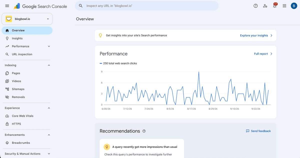
Task: Open the account avatar B
Action: 294,6
